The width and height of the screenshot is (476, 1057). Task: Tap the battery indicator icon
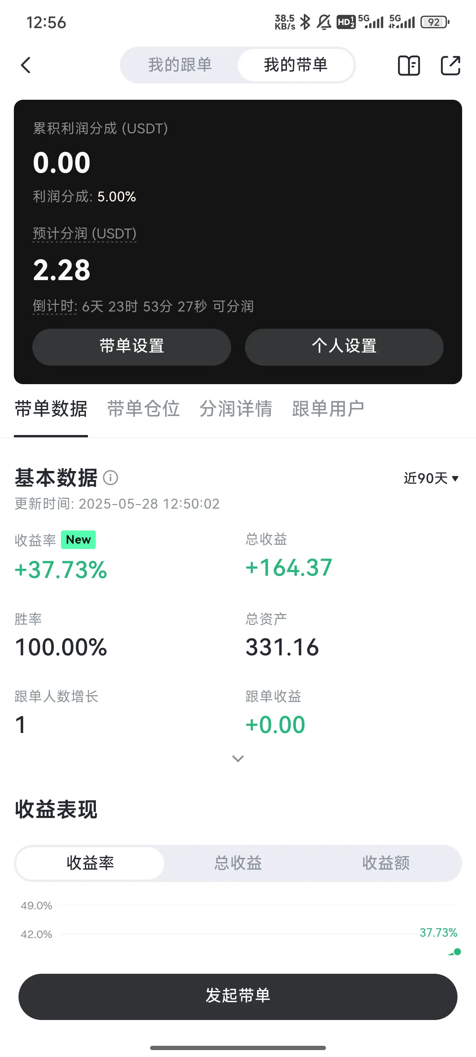[435, 22]
